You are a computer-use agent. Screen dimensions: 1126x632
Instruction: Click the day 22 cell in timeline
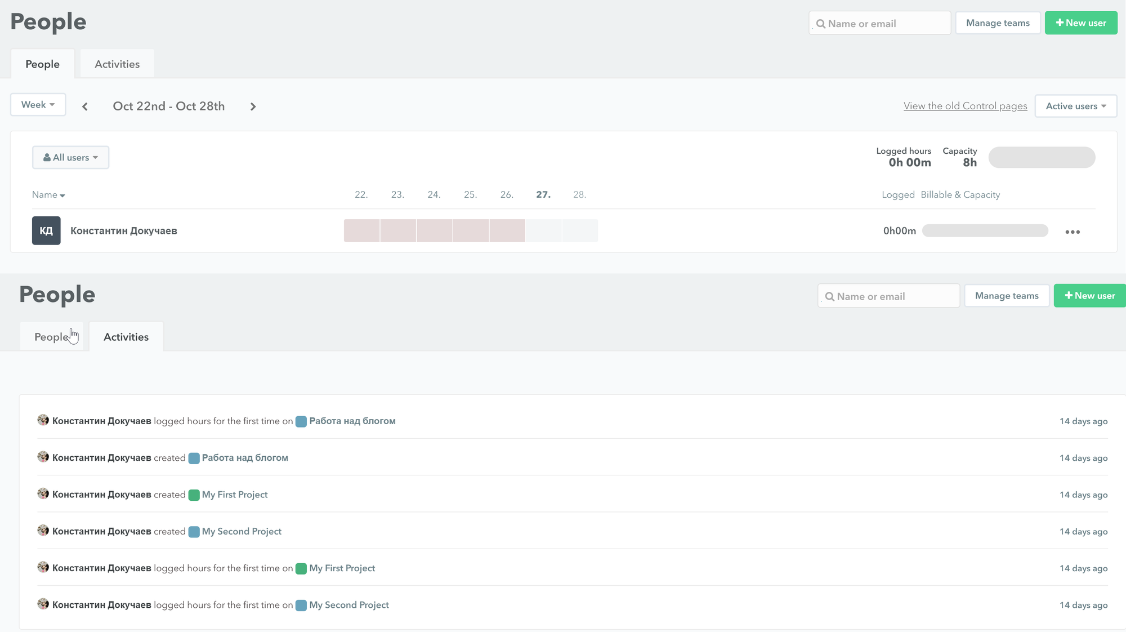click(x=361, y=230)
